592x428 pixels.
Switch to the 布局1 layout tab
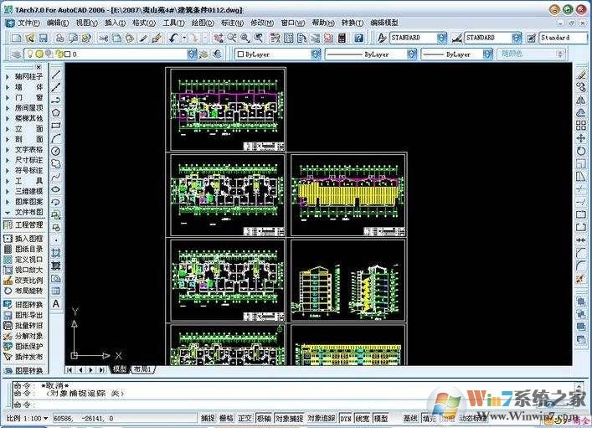[x=142, y=369]
